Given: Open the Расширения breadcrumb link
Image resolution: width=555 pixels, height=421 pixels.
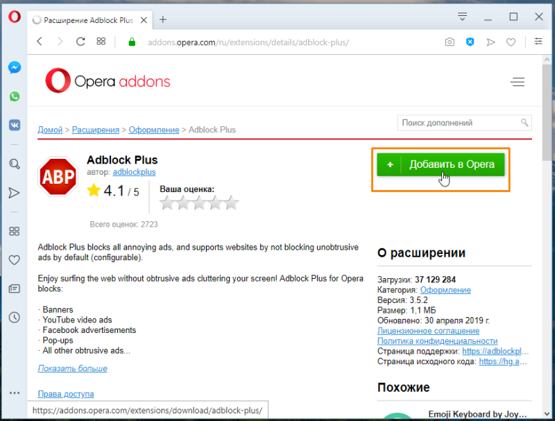Looking at the screenshot, I should point(96,130).
